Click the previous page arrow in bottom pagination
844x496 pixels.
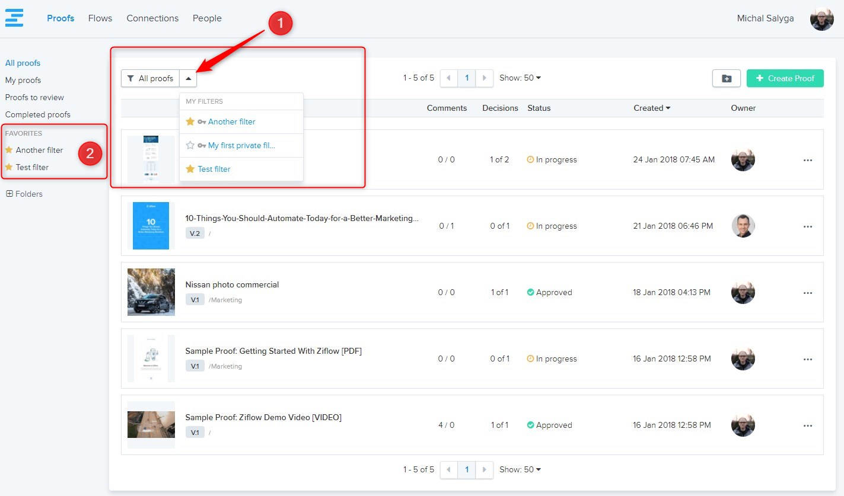(449, 470)
